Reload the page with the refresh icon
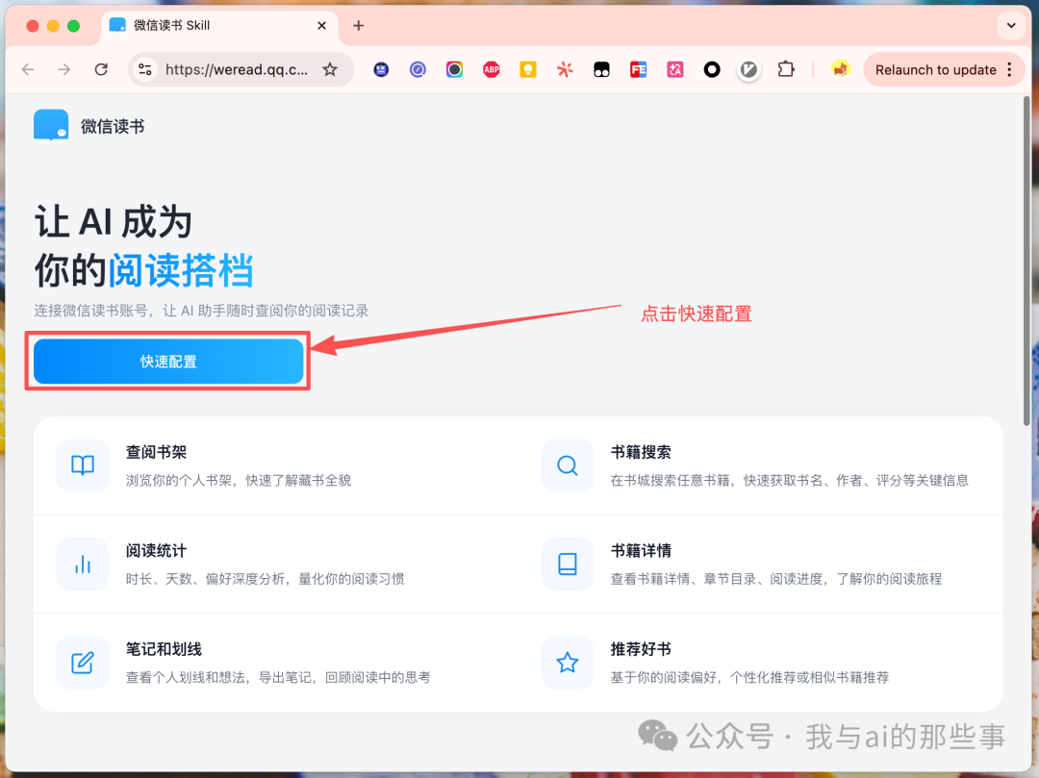This screenshot has height=778, width=1039. coord(101,69)
